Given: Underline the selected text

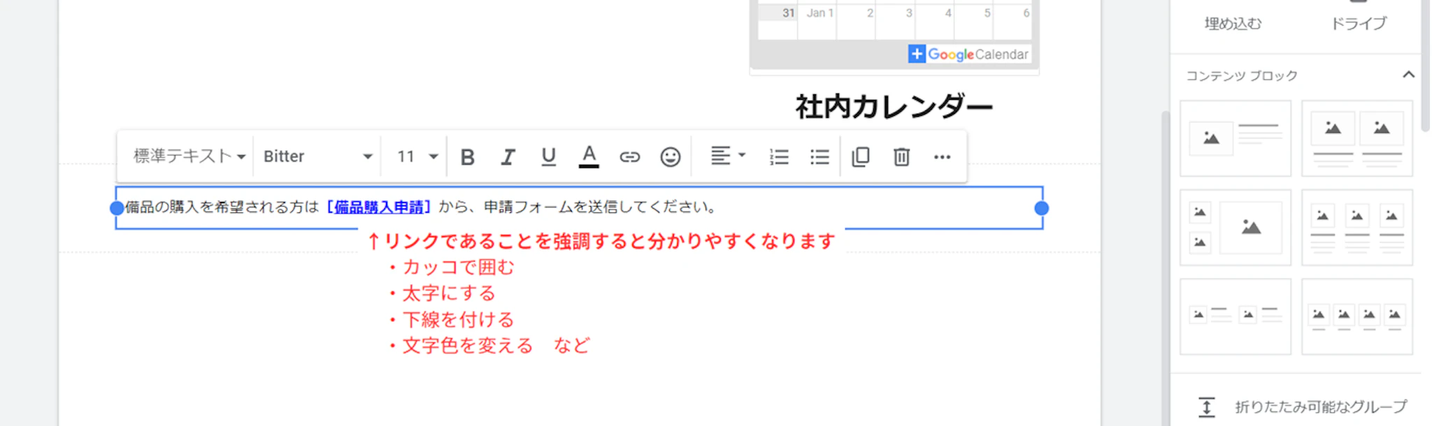Looking at the screenshot, I should pos(548,157).
